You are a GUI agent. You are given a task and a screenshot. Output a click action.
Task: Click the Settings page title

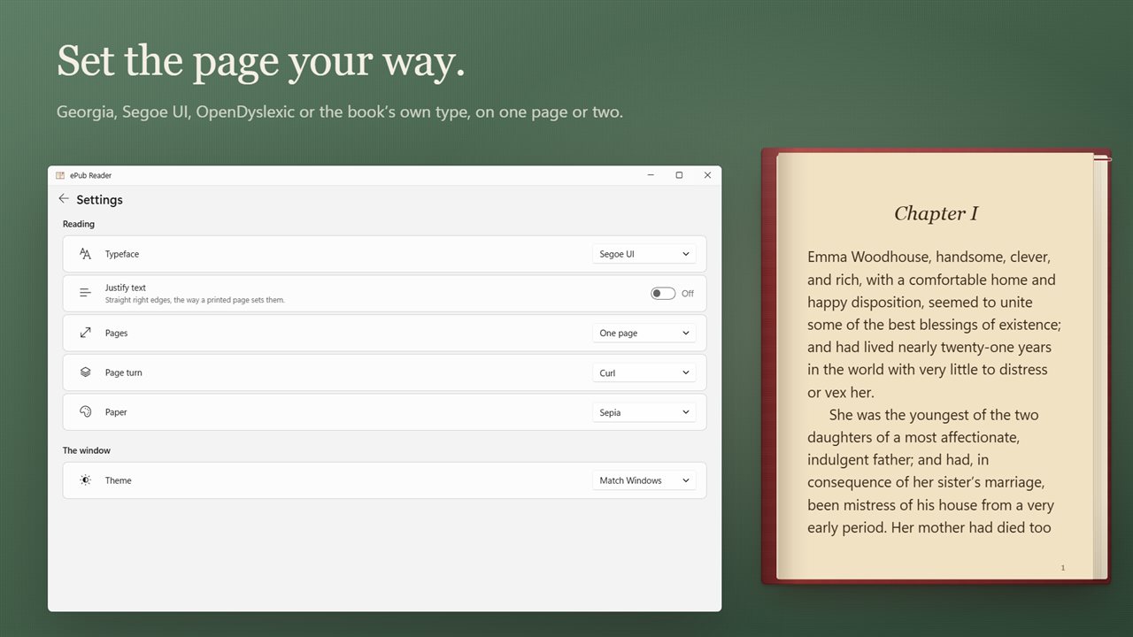99,200
